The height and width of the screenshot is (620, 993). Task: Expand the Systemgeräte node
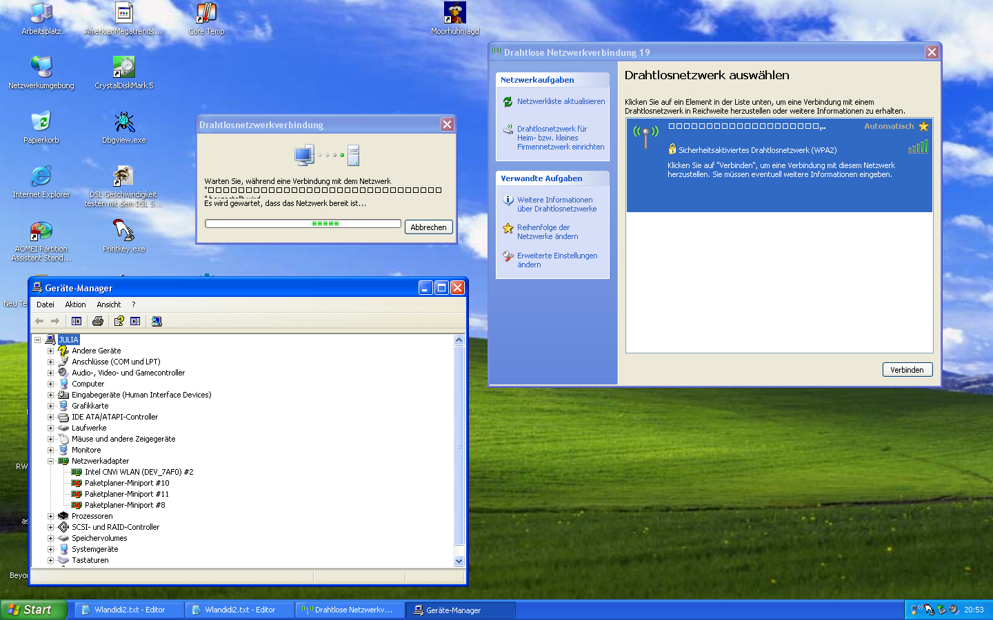[50, 549]
